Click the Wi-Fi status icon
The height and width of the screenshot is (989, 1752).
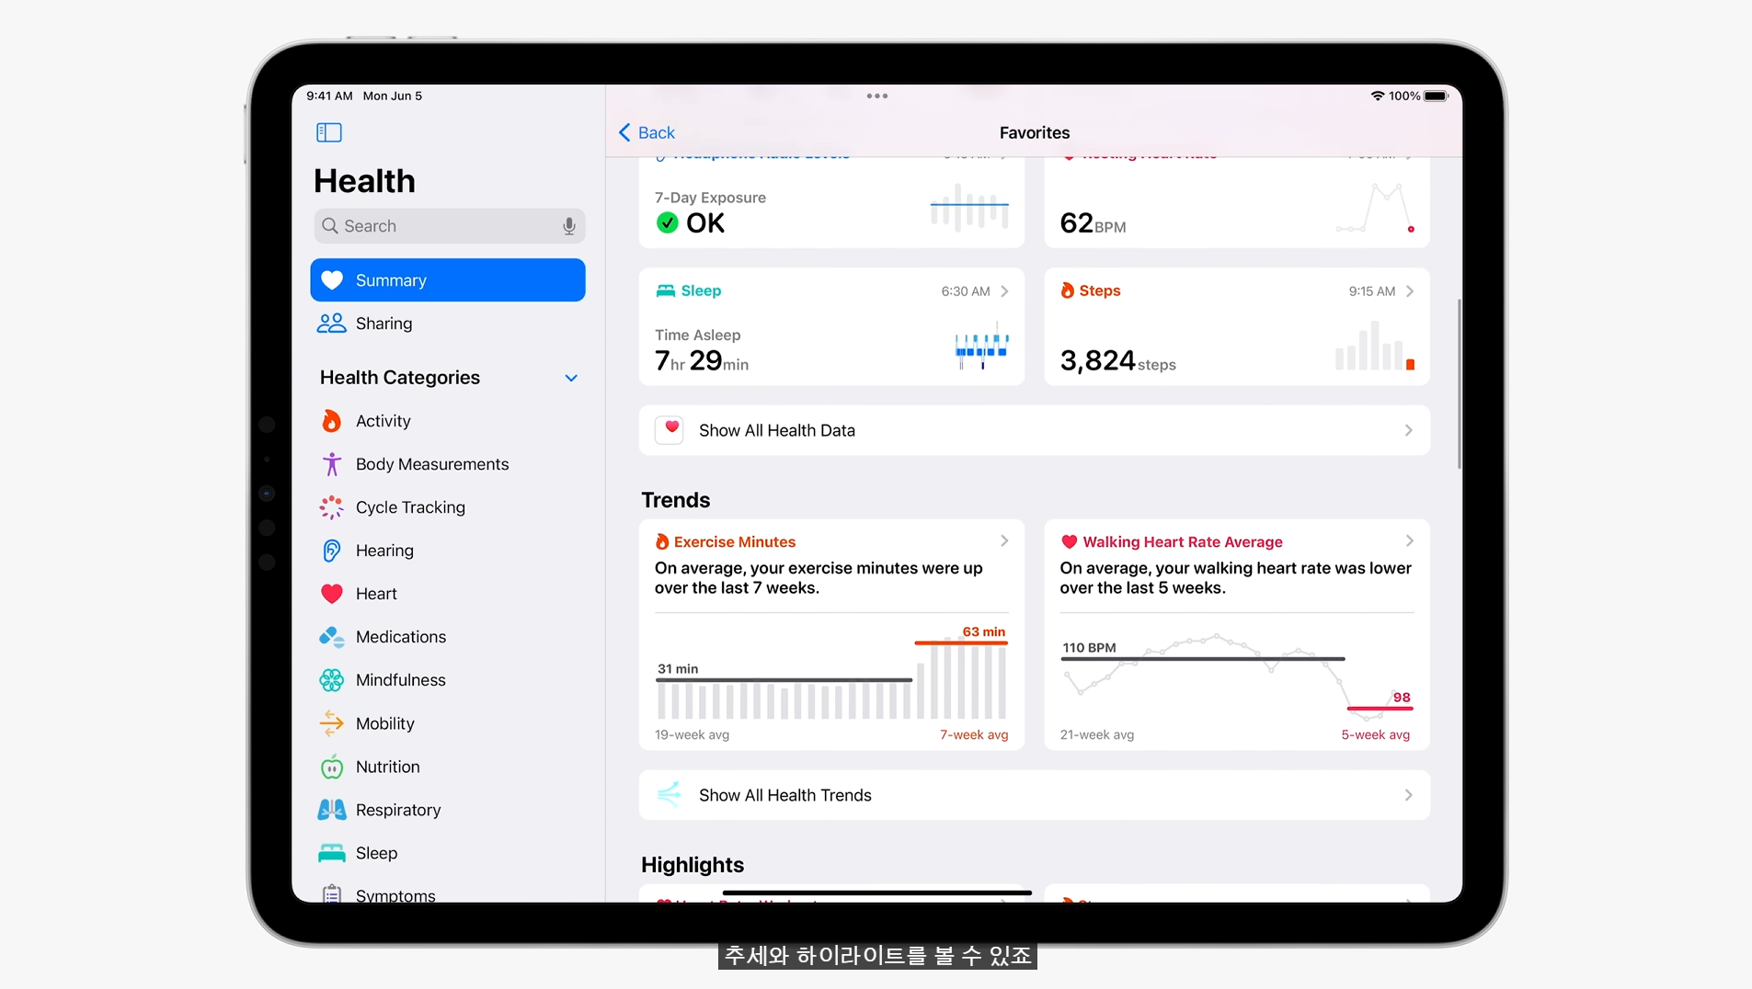tap(1377, 96)
